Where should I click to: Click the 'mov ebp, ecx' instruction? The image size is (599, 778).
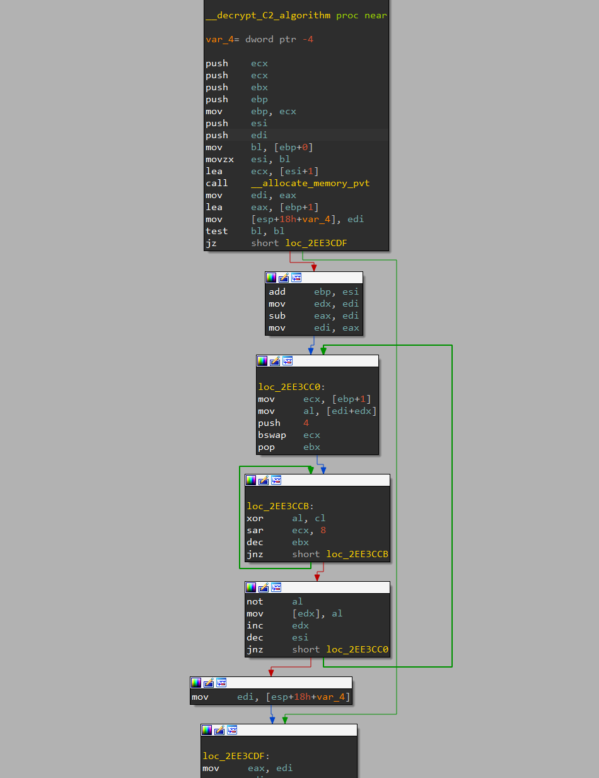(x=251, y=111)
